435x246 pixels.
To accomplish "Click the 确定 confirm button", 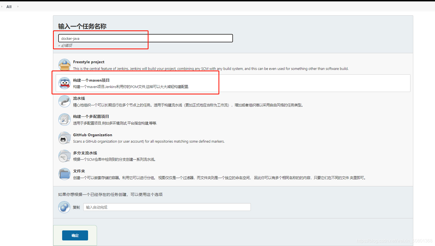I will [75, 235].
